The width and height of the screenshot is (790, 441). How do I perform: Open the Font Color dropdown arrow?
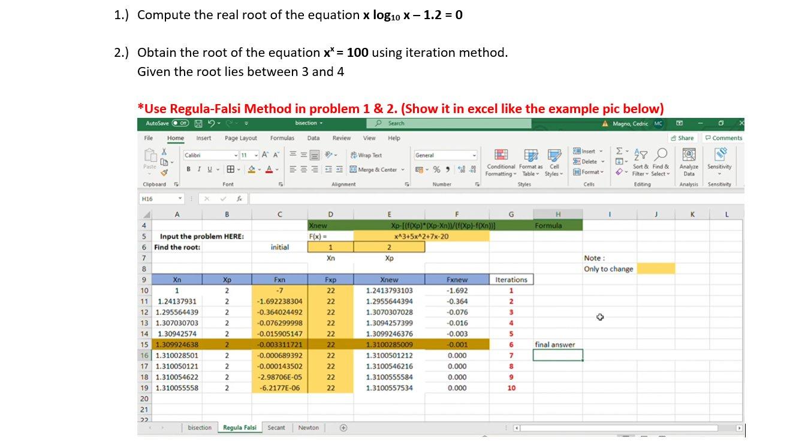278,170
